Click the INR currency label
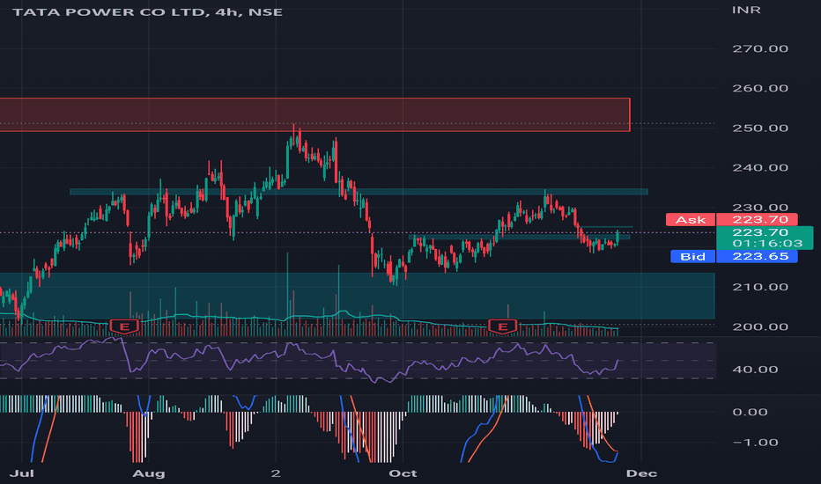 point(746,10)
